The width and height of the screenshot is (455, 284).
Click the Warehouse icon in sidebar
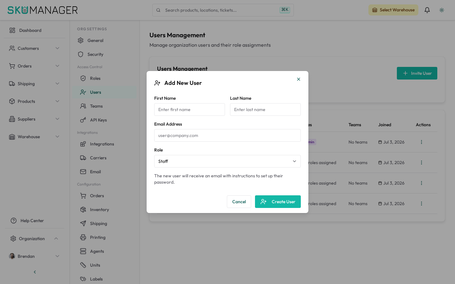tap(12, 137)
